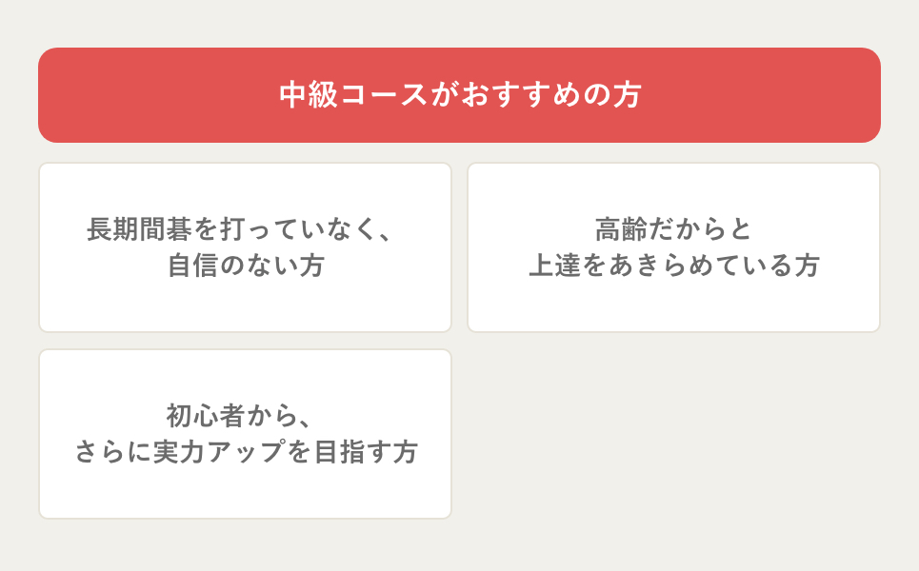Click the word おすすめの方 in the header

551,95
